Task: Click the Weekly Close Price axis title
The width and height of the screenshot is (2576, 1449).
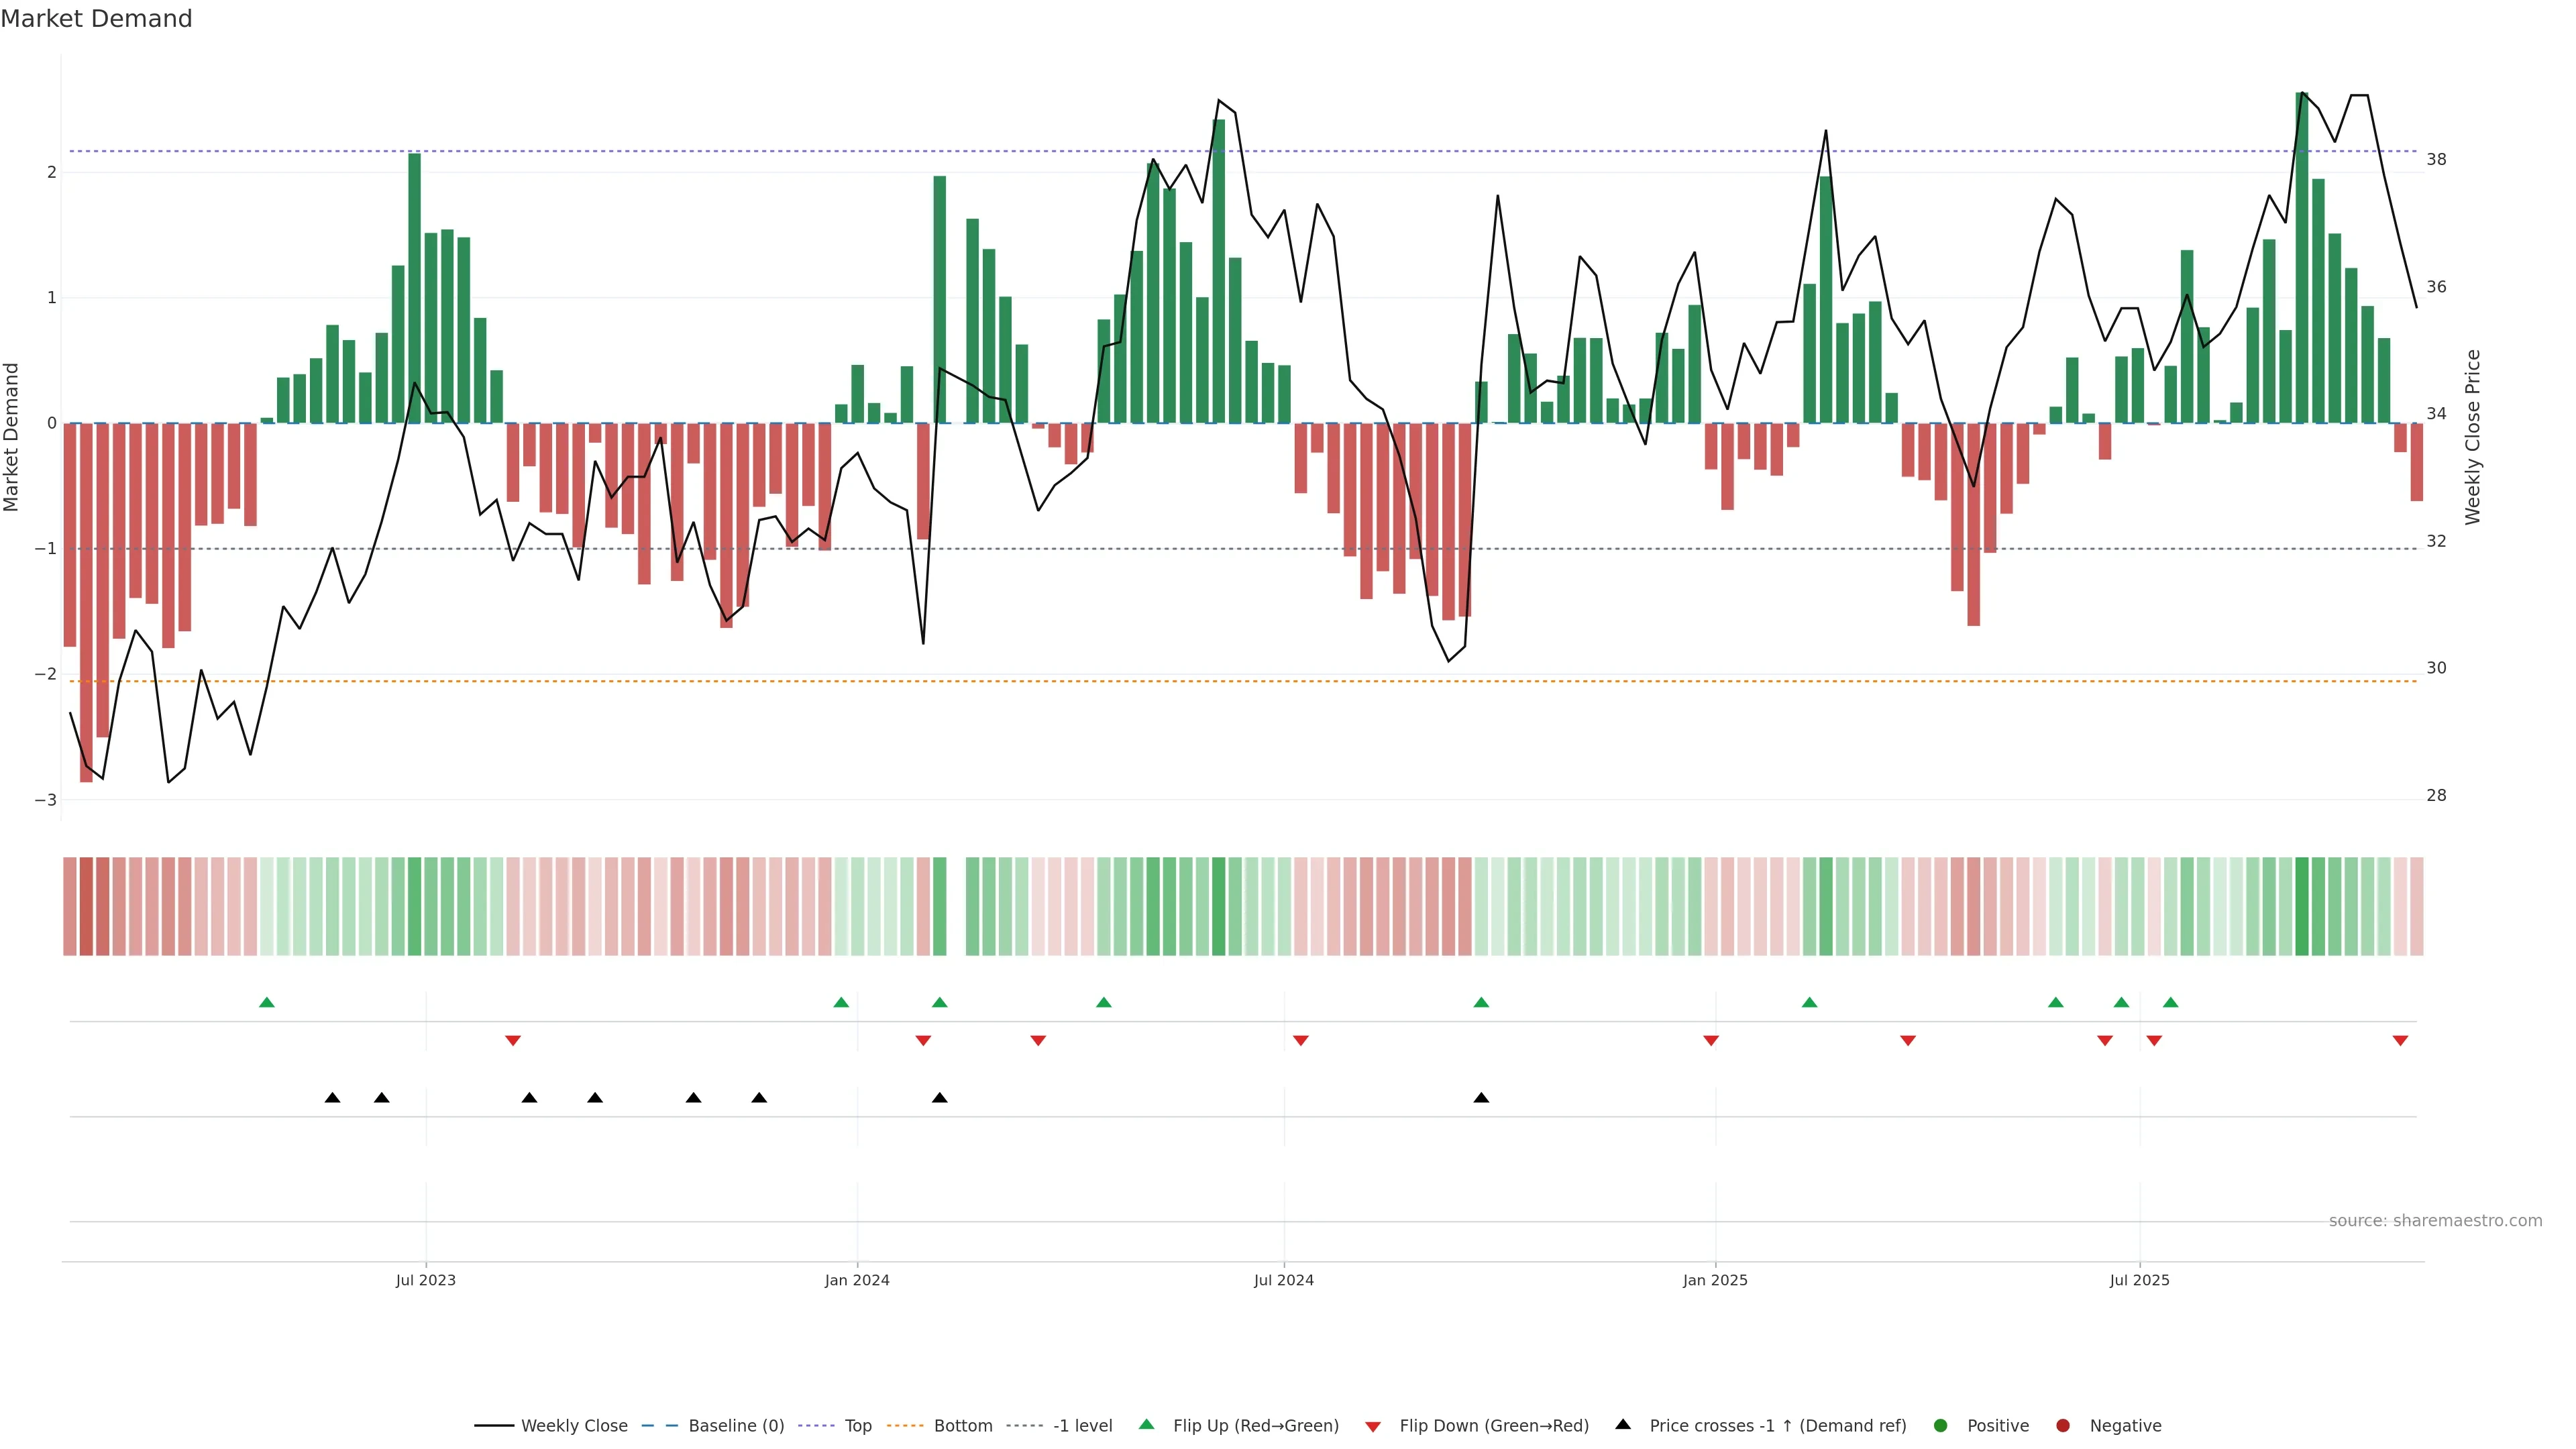Action: [2473, 437]
